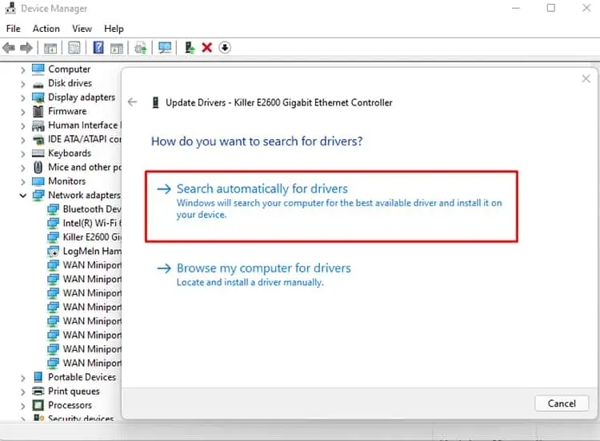Click the update device driver toolbar icon
This screenshot has width=600, height=441.
[x=190, y=48]
